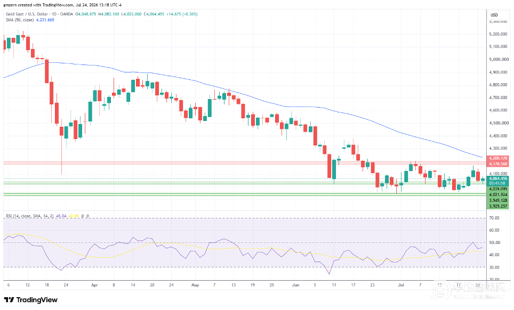
Task: Click the RSI average value 42.96
Action: [x=74, y=216]
